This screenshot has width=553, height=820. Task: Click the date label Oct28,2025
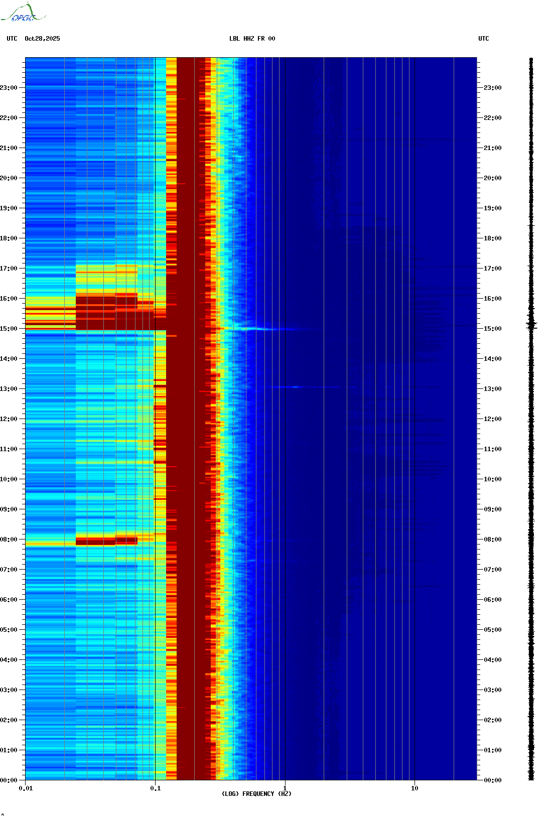[x=42, y=39]
